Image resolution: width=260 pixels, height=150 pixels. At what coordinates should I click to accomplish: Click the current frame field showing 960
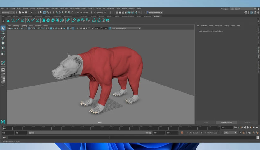click(x=227, y=128)
